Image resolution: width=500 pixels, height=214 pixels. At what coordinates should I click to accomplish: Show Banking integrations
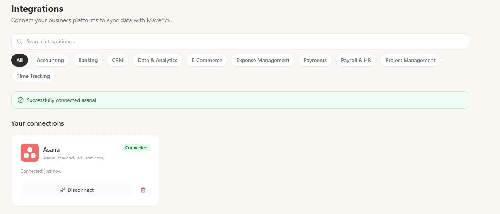[x=88, y=60]
